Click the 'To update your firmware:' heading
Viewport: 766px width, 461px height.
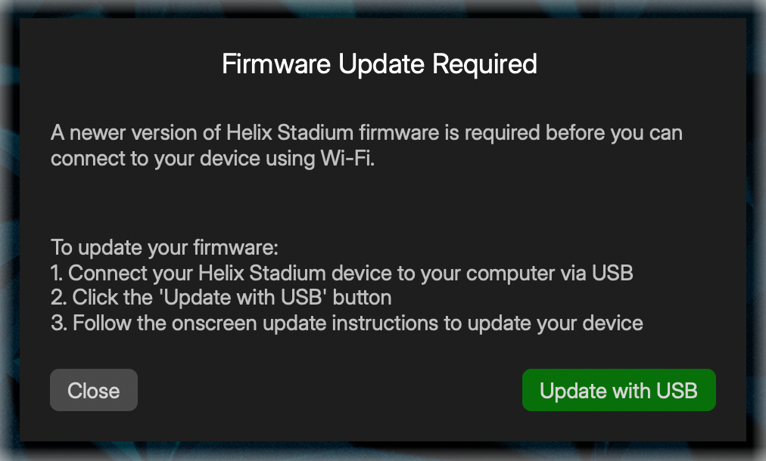tap(163, 247)
